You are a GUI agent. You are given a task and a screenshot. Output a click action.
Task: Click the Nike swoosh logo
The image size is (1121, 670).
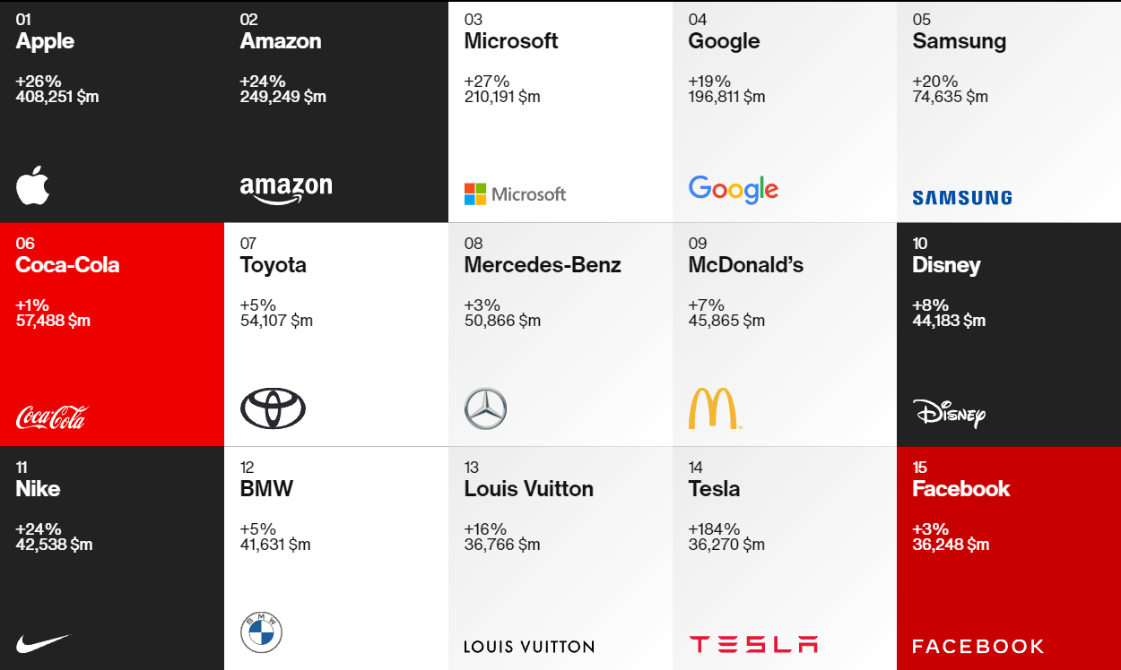[x=42, y=642]
